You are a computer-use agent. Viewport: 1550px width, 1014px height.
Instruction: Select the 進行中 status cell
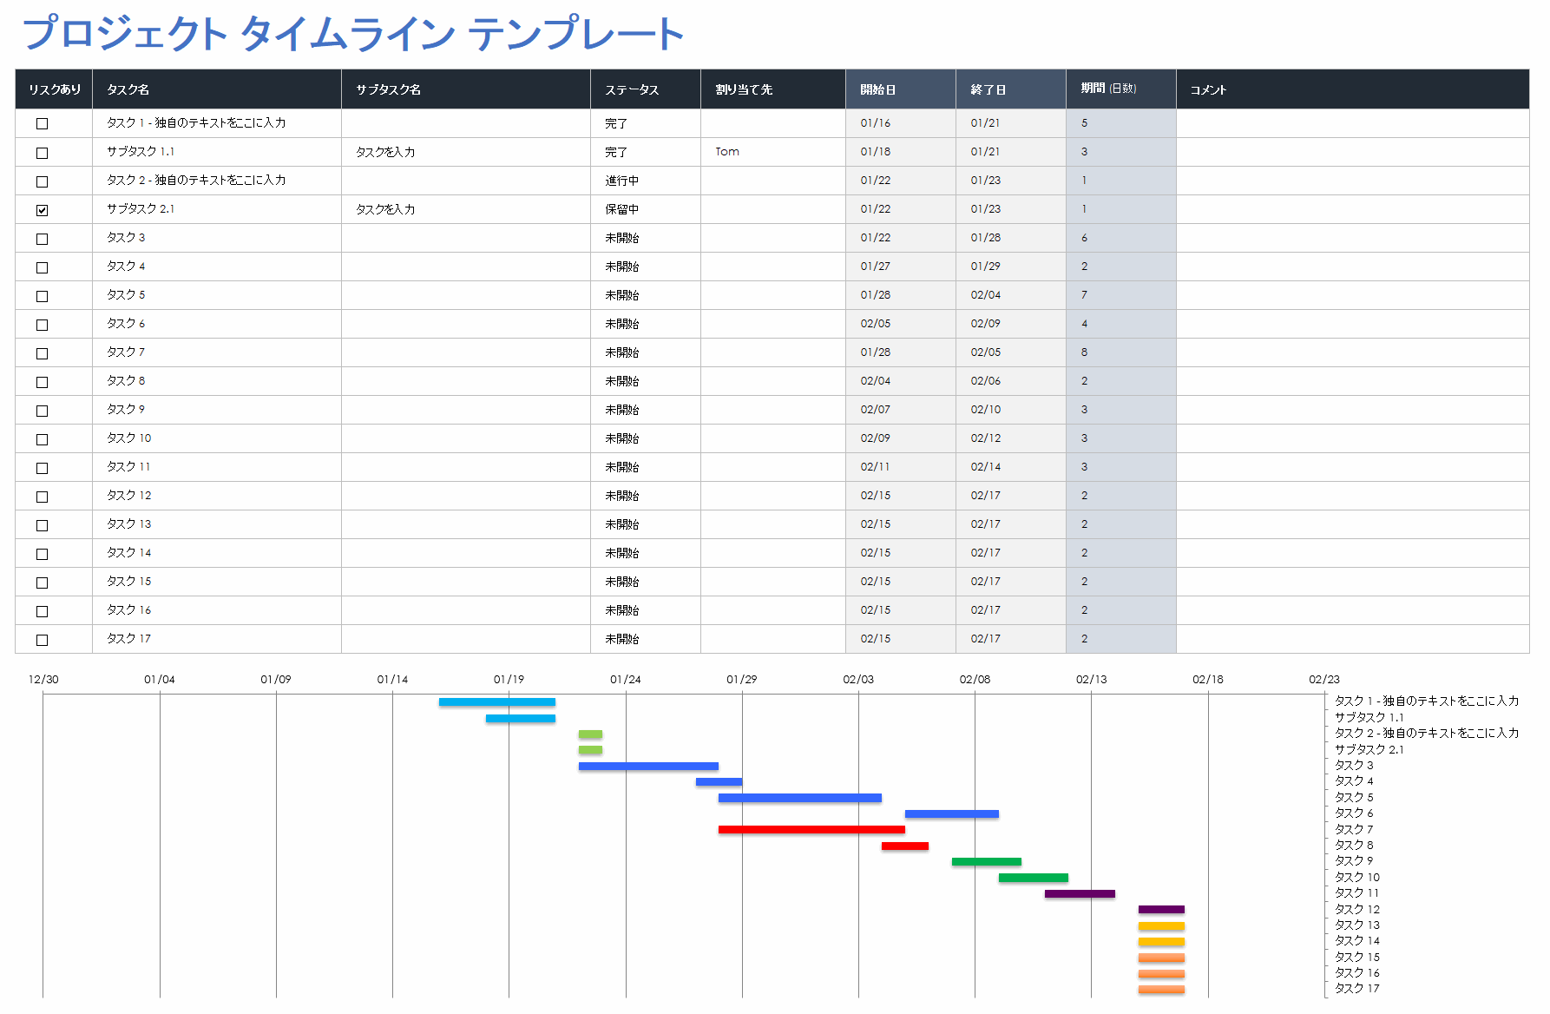tap(646, 181)
